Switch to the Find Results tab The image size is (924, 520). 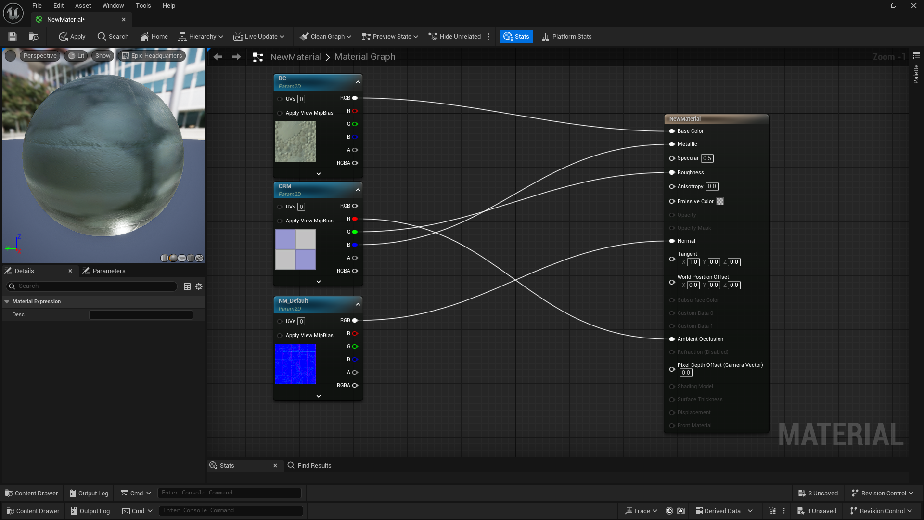click(309, 466)
